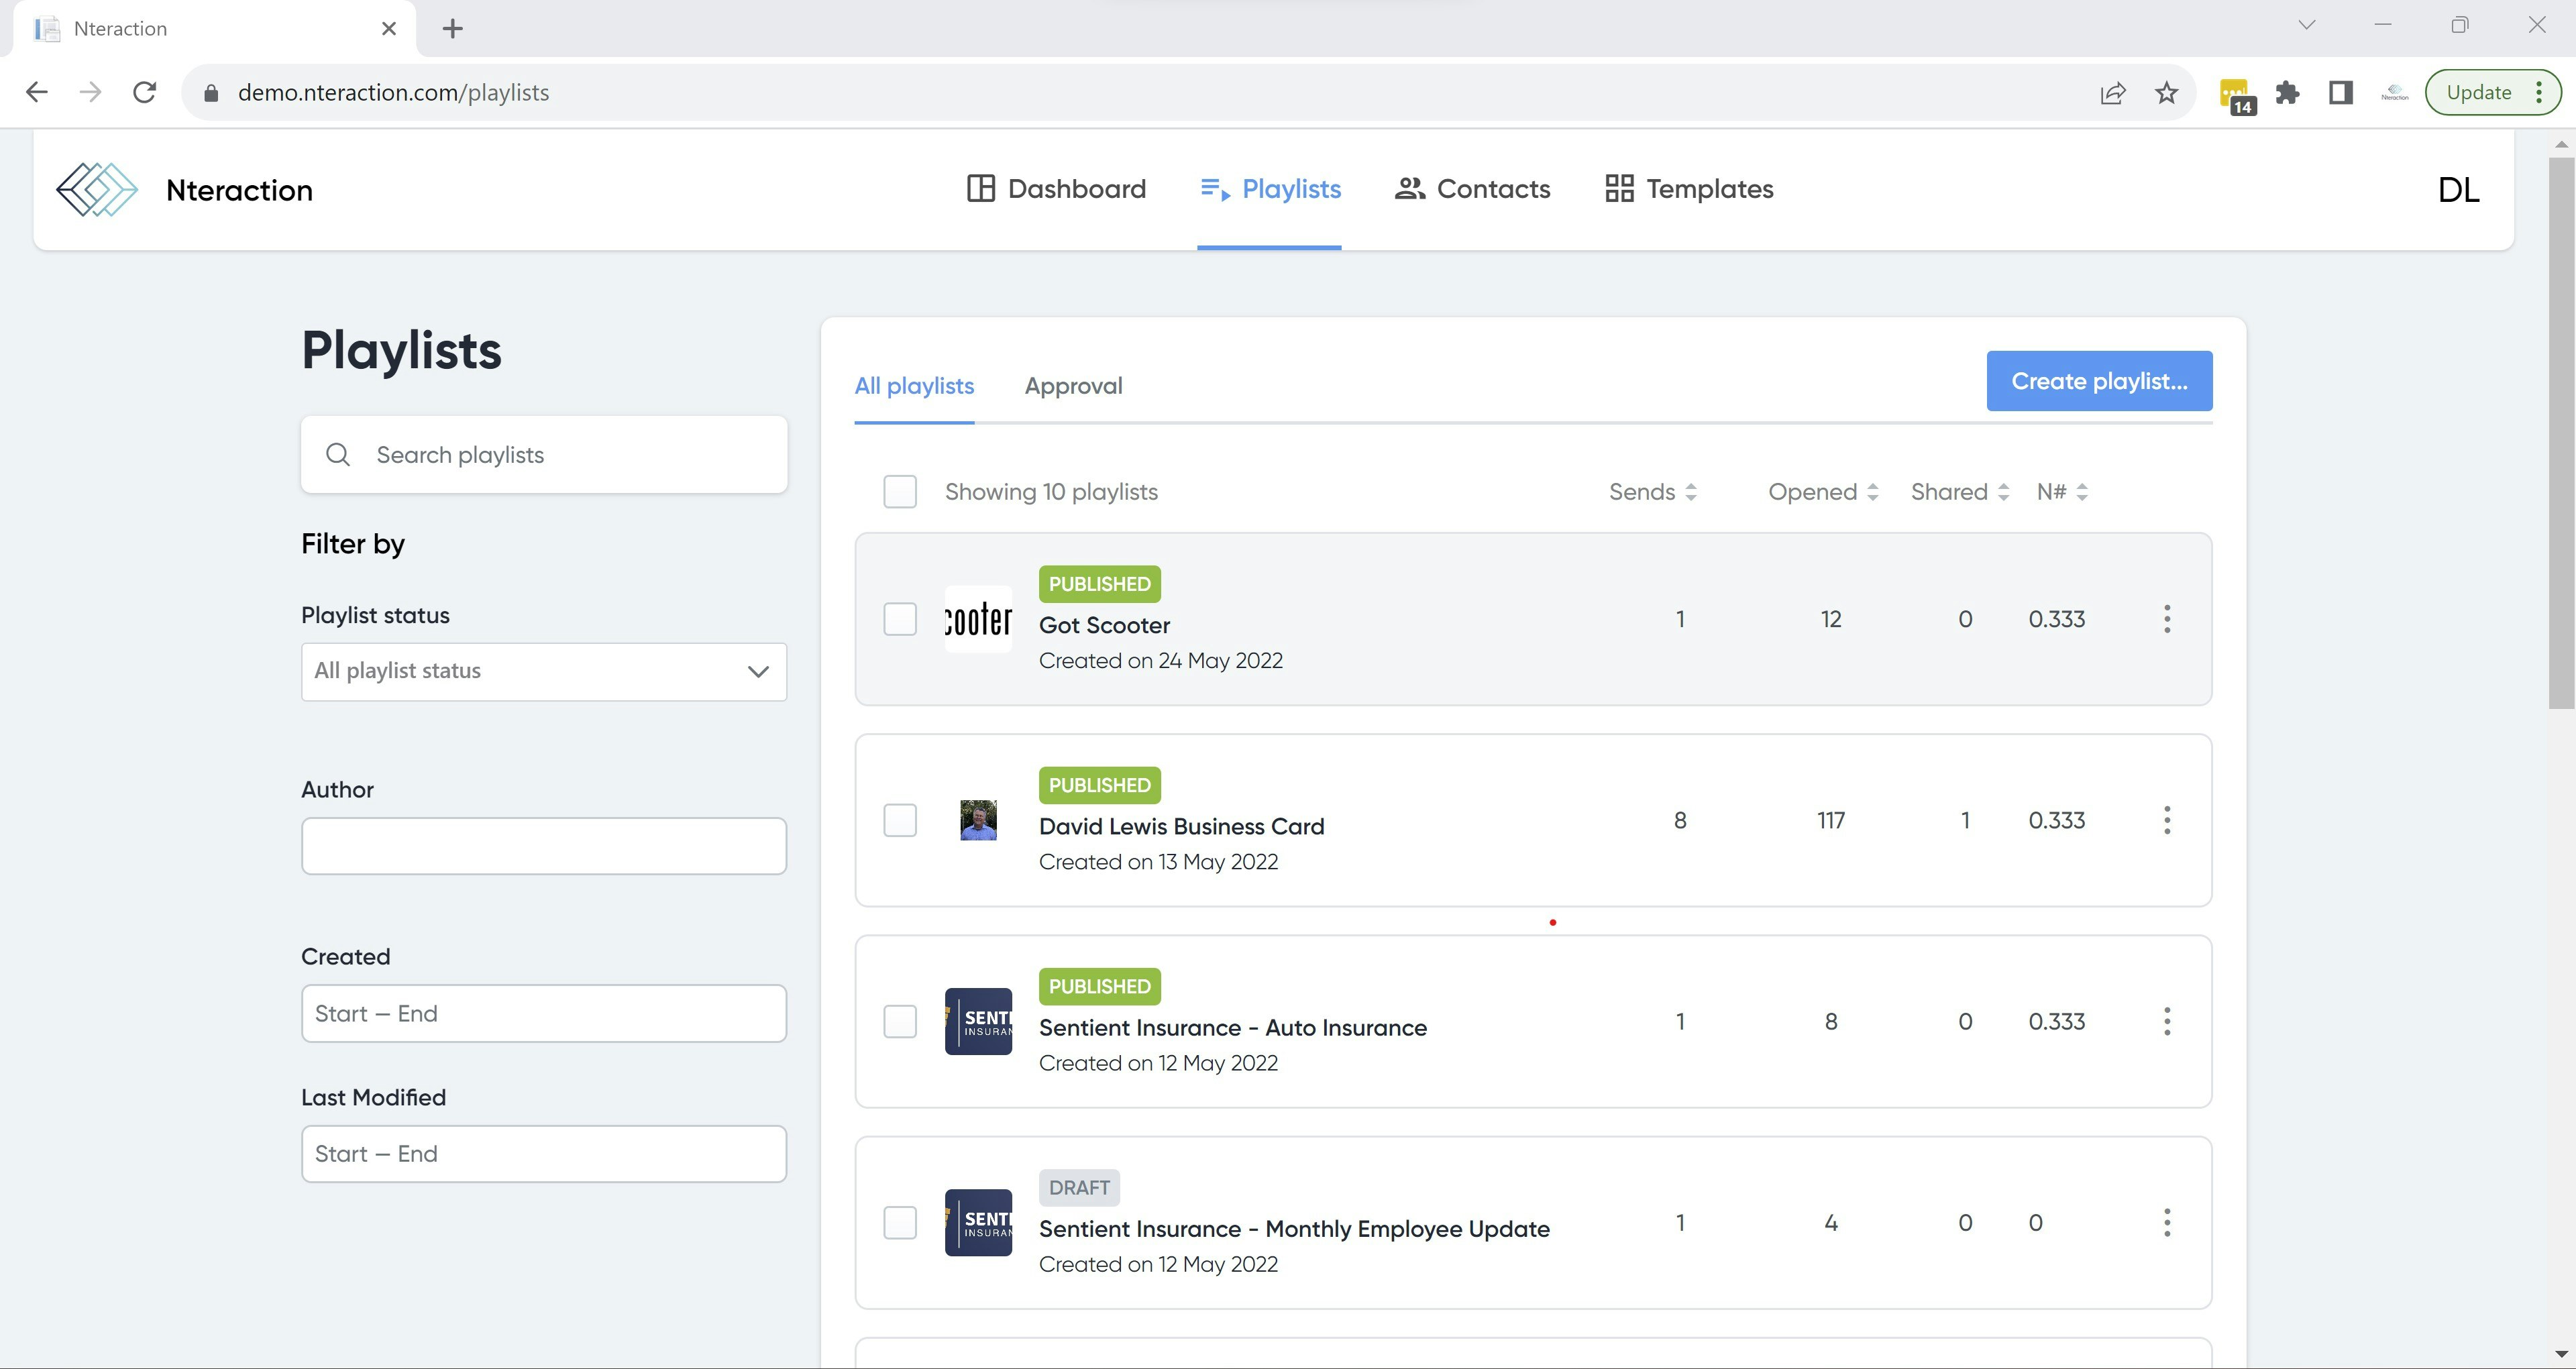Select the Monthly Employee Update checkbox

pos(900,1223)
